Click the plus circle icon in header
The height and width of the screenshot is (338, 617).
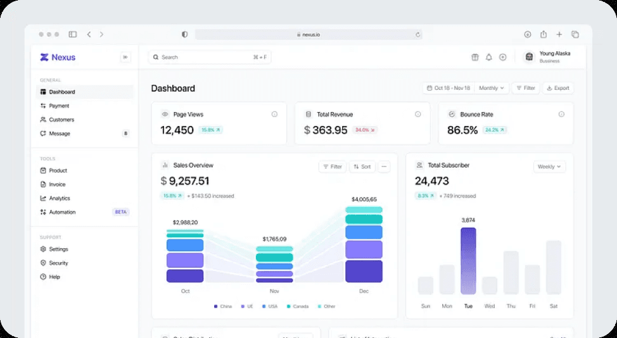[x=503, y=58]
